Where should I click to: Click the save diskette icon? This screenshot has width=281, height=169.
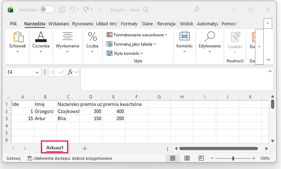(62, 10)
